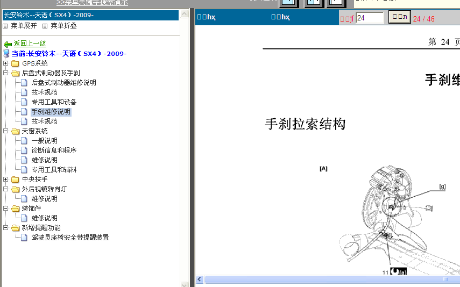This screenshot has width=460, height=287.
Task: Click the left arrow of horizontal scrollbar
Action: click(x=200, y=279)
